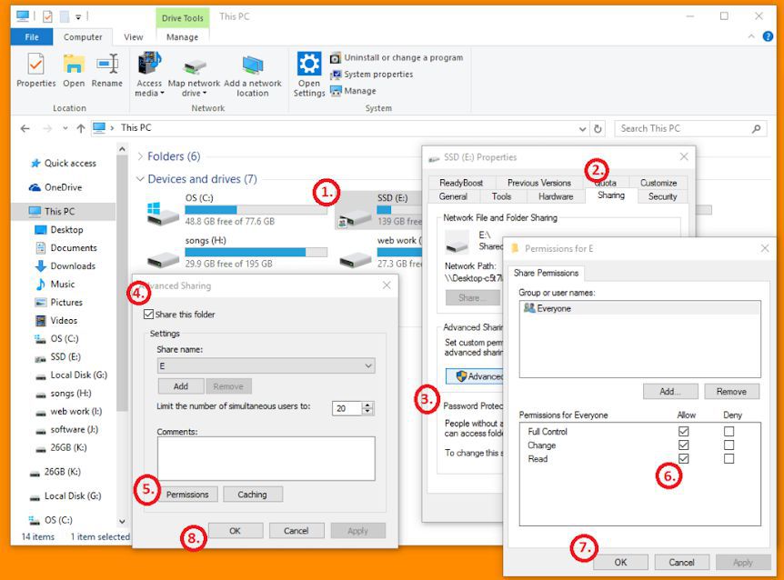Expand the Folders (6) group

coord(140,156)
